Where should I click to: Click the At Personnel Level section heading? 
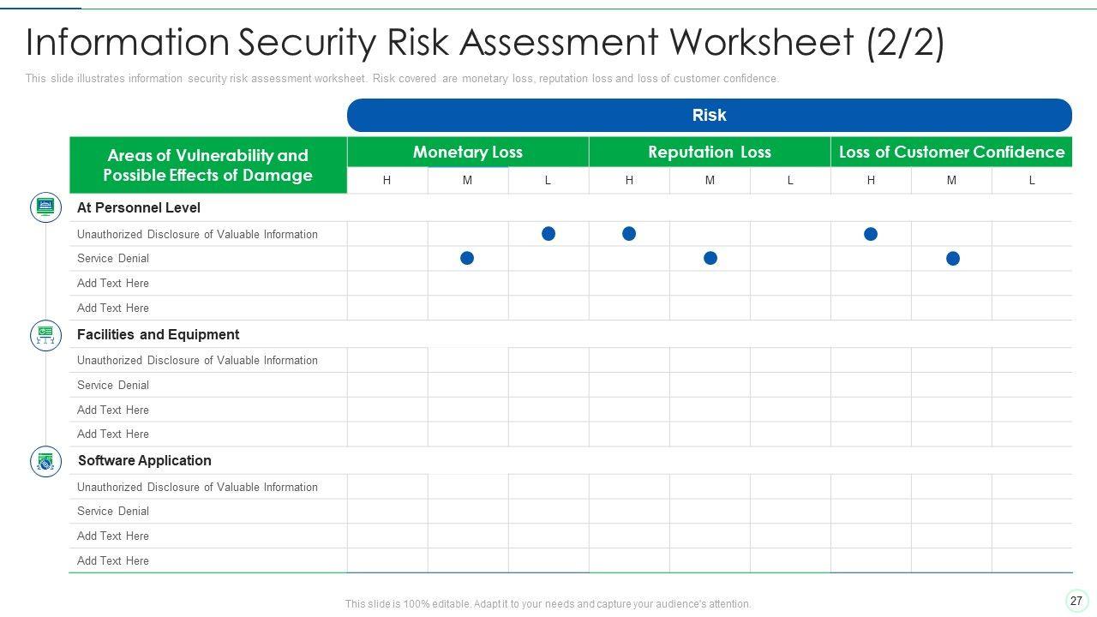point(139,207)
